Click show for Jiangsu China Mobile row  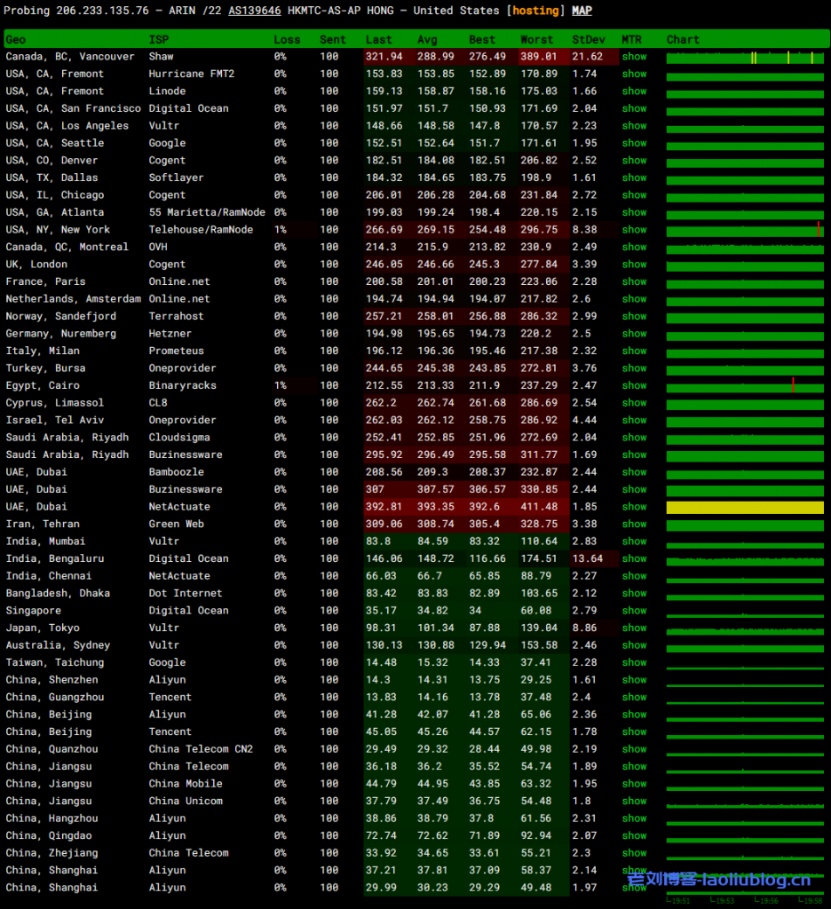pyautogui.click(x=634, y=784)
